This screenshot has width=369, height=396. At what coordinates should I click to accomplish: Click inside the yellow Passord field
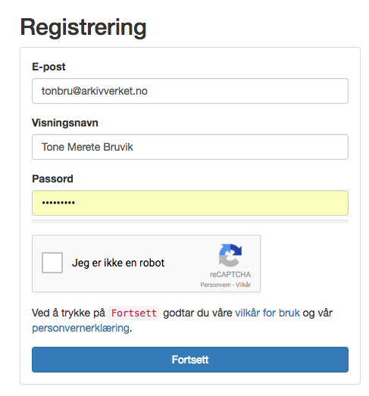[x=190, y=203]
